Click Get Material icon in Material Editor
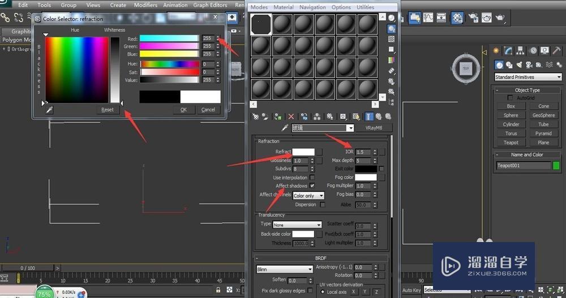The image size is (566, 298). pos(256,116)
